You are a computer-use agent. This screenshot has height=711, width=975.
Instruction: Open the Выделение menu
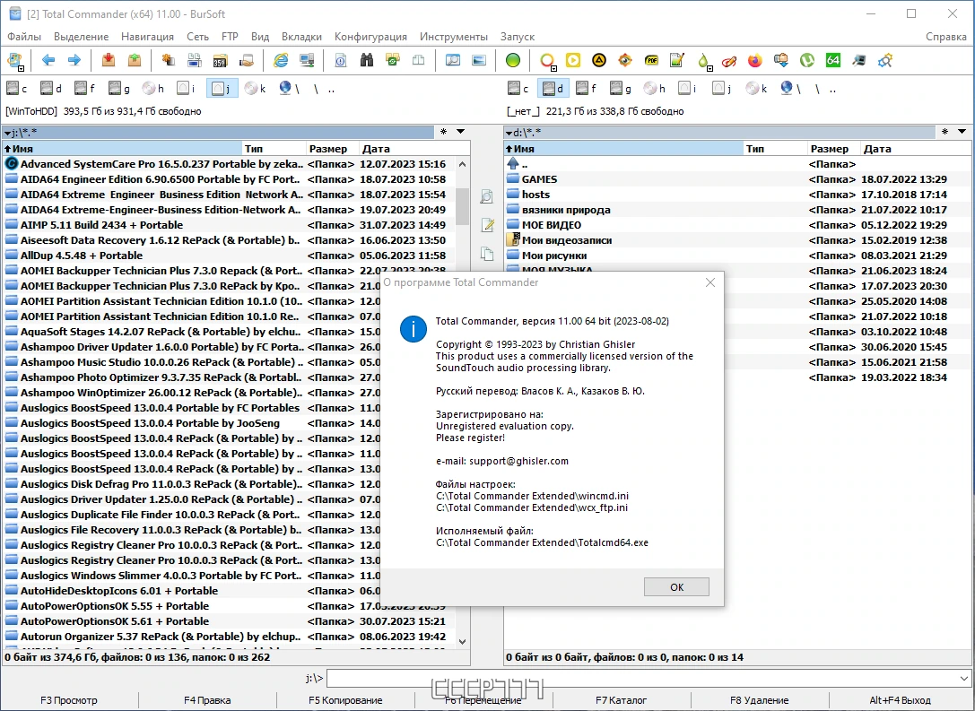81,37
